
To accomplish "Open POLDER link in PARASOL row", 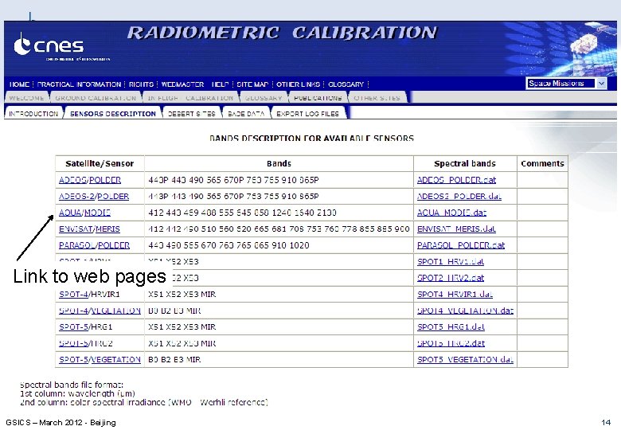I will pos(114,245).
